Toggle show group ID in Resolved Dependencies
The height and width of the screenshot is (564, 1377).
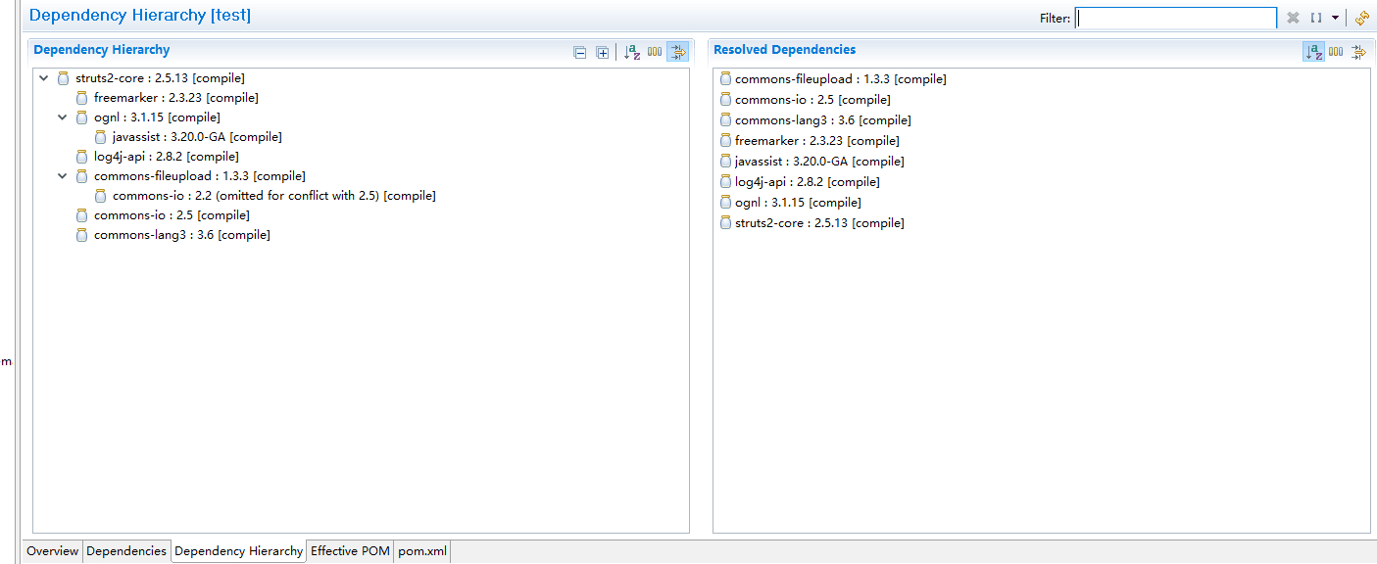pos(1337,52)
